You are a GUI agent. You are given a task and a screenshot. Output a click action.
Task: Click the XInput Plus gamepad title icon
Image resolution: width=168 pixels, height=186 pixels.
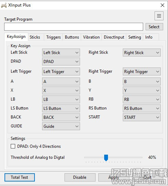point(4,5)
